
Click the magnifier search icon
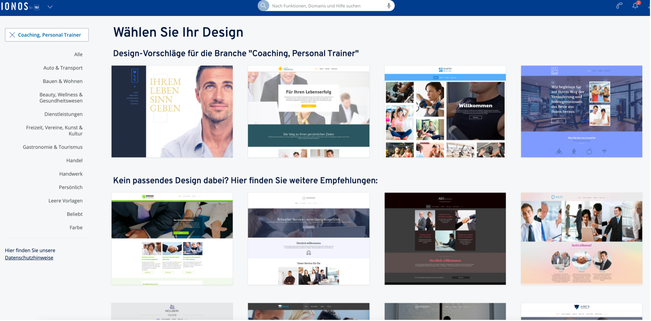click(263, 6)
